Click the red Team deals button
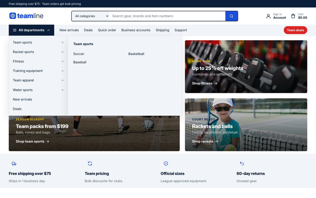The image size is (316, 198). pos(295,30)
